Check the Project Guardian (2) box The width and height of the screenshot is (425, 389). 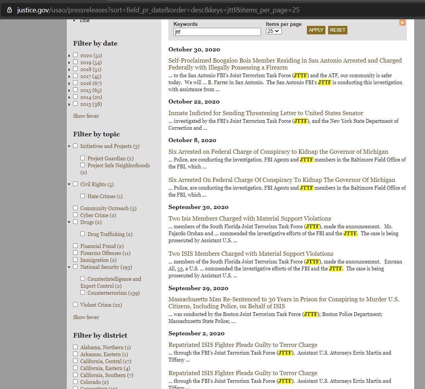[x=83, y=158]
